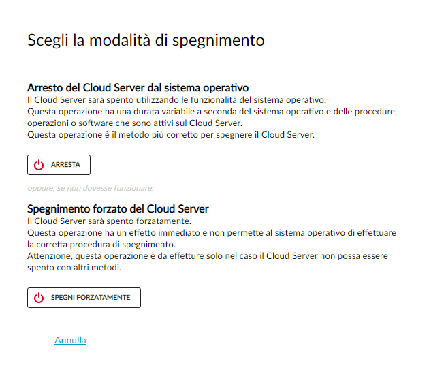Click the red power icon beside SPEGNI FORZATAMENTE
Viewport: 429px width, 374px height.
pos(39,298)
